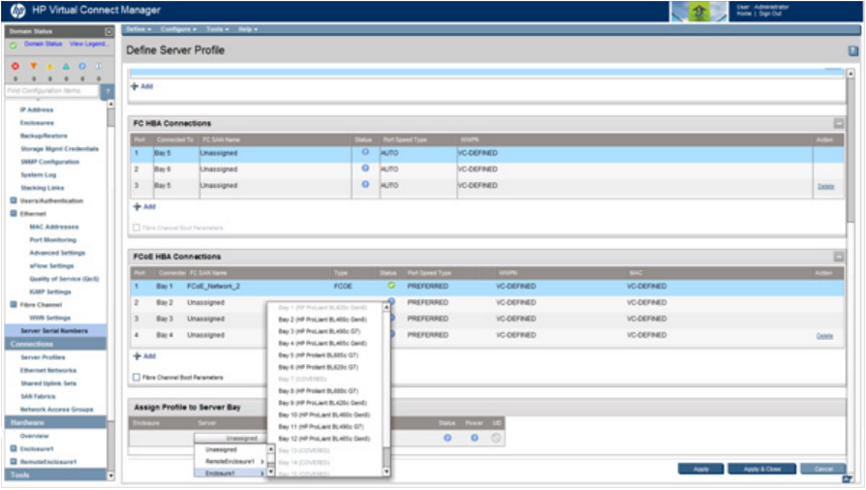Viewport: 866px width, 490px height.
Task: Collapse the Domain Status panel header button
Action: pyautogui.click(x=108, y=32)
